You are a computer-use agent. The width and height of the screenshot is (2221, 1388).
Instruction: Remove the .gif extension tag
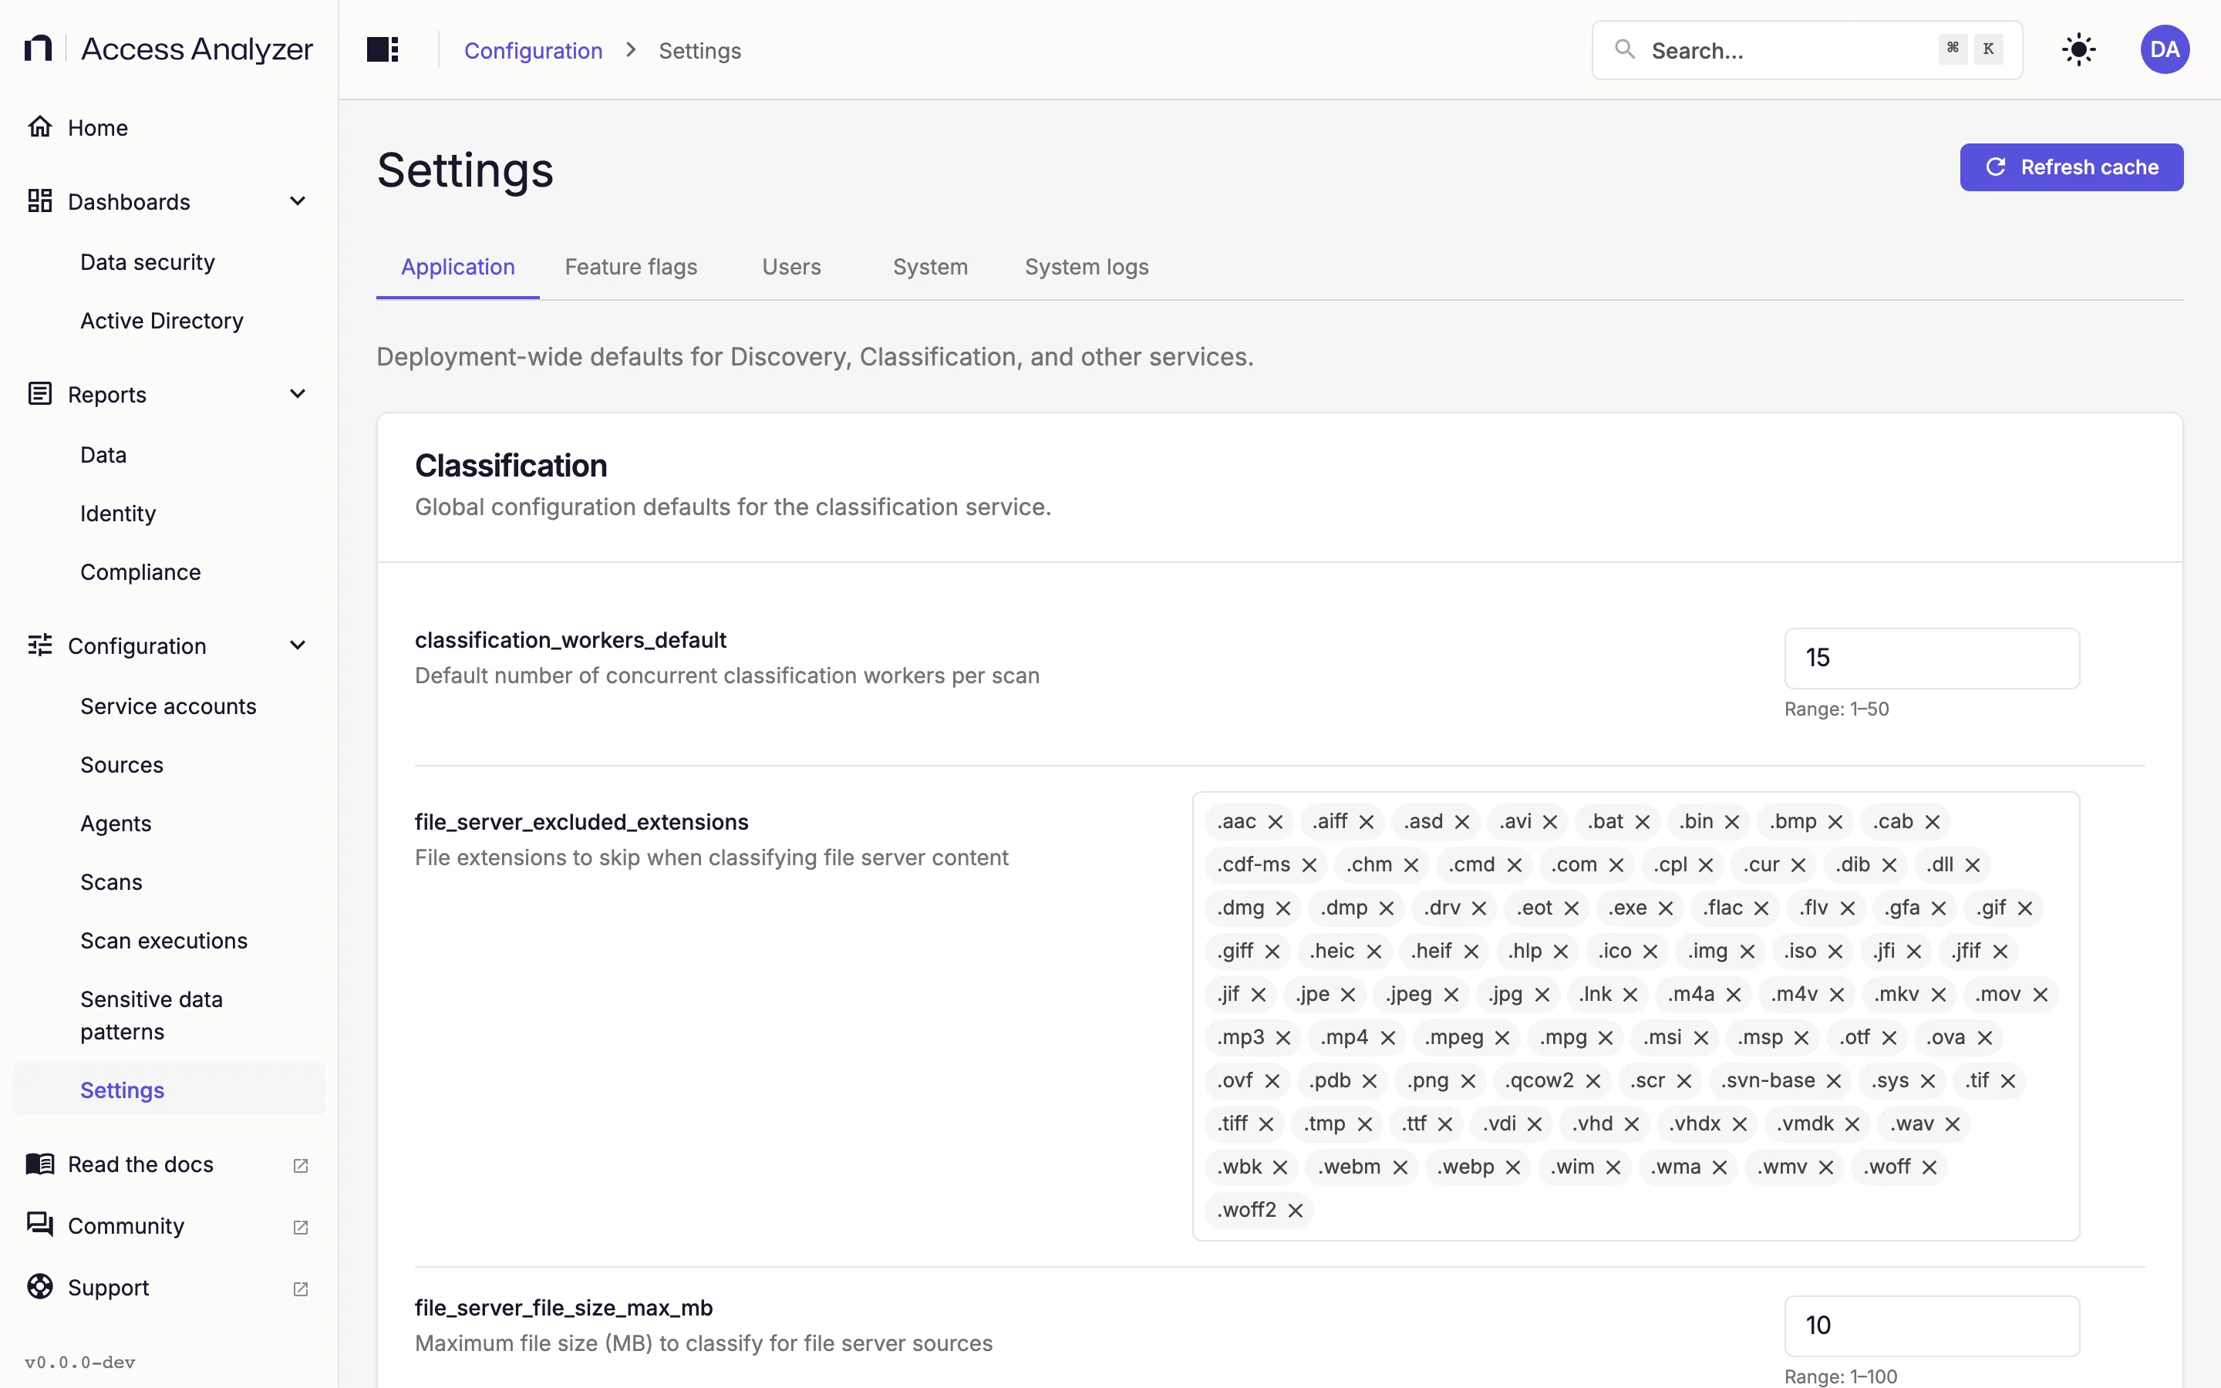(2026, 908)
